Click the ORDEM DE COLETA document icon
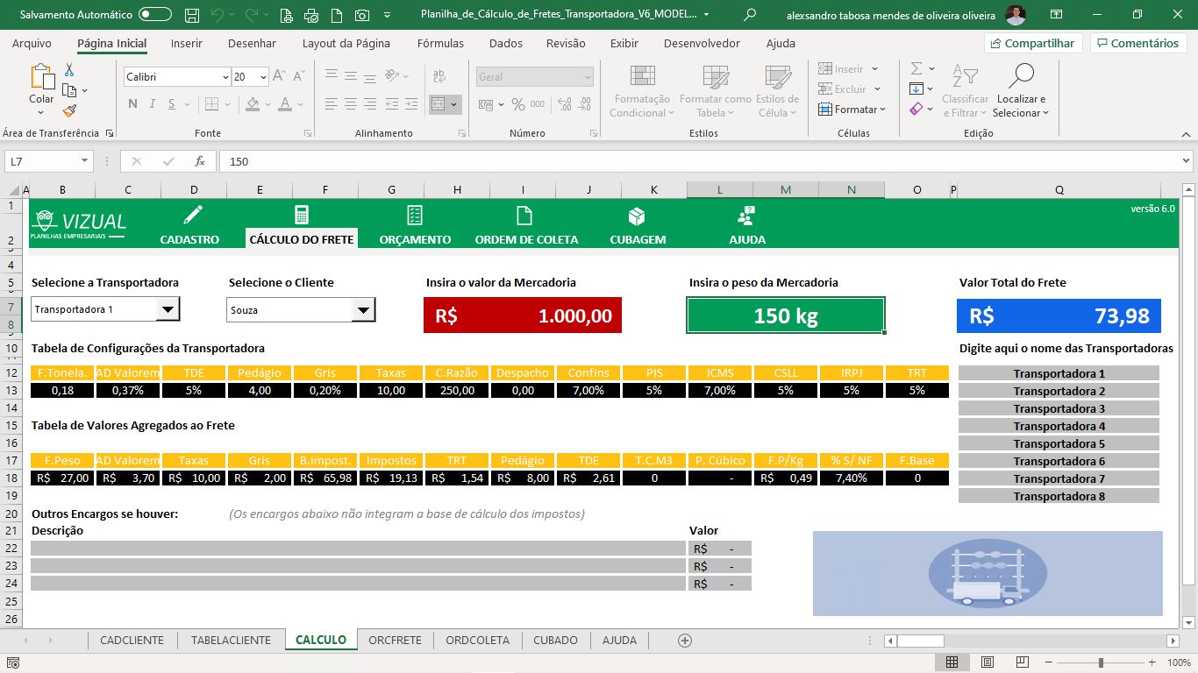Screen dimensions: 1198x673 click(524, 215)
